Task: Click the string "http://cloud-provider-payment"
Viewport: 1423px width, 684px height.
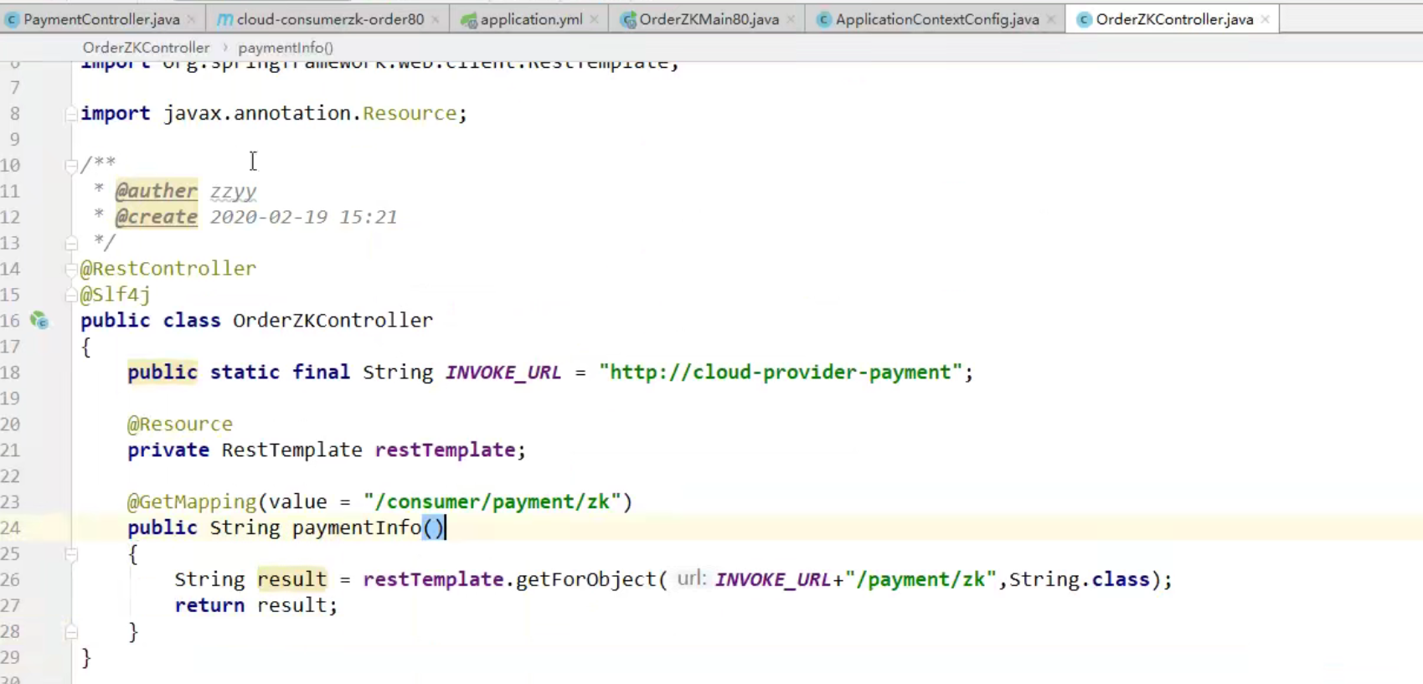Action: pos(781,373)
